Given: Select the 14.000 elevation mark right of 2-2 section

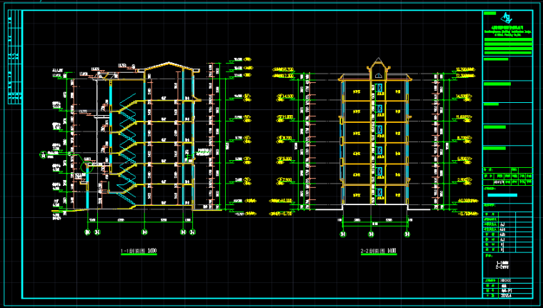Looking at the screenshot, I should tap(465, 95).
